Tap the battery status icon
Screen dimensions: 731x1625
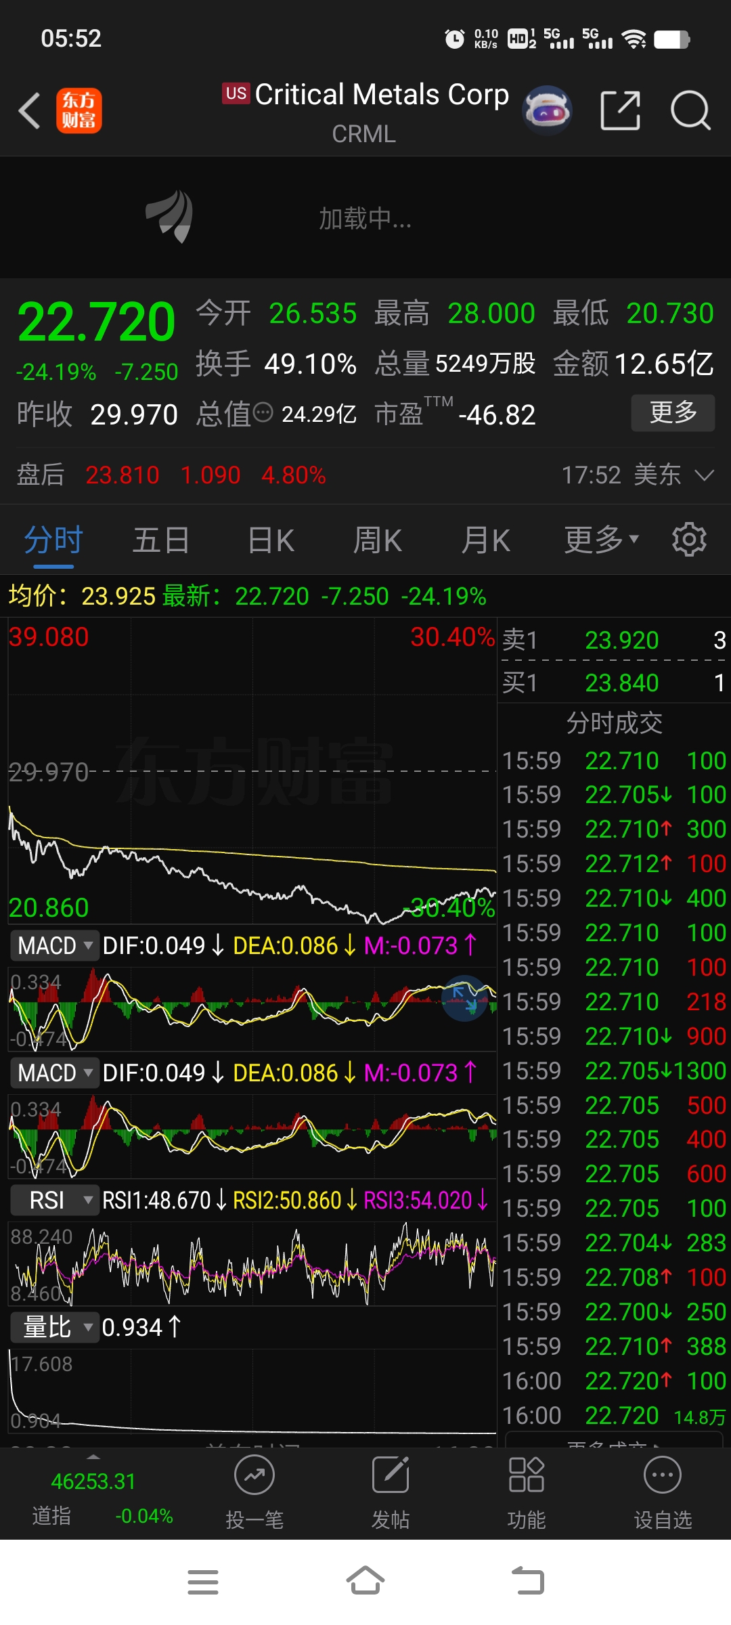pos(671,39)
